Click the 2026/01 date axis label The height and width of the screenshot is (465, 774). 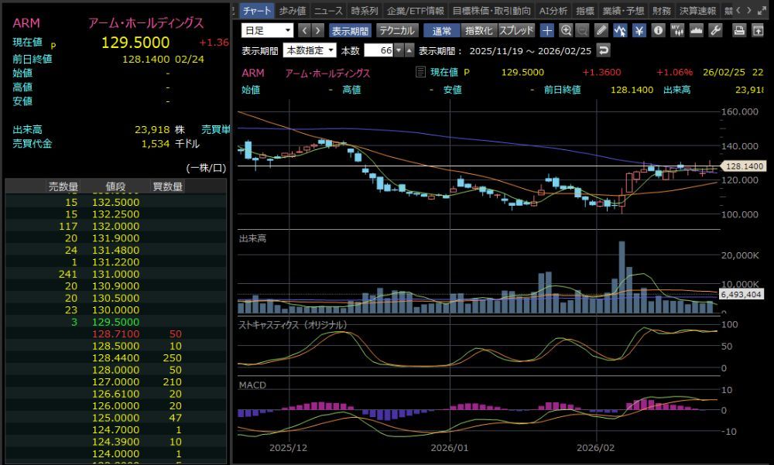449,448
